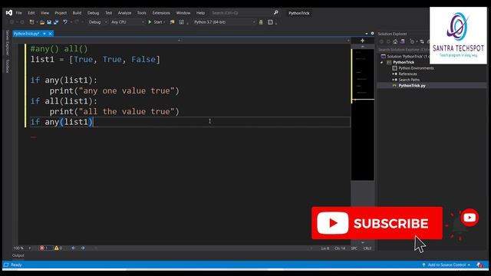The height and width of the screenshot is (276, 491).
Task: Click second icon right of Start dropdown
Action: [181, 22]
